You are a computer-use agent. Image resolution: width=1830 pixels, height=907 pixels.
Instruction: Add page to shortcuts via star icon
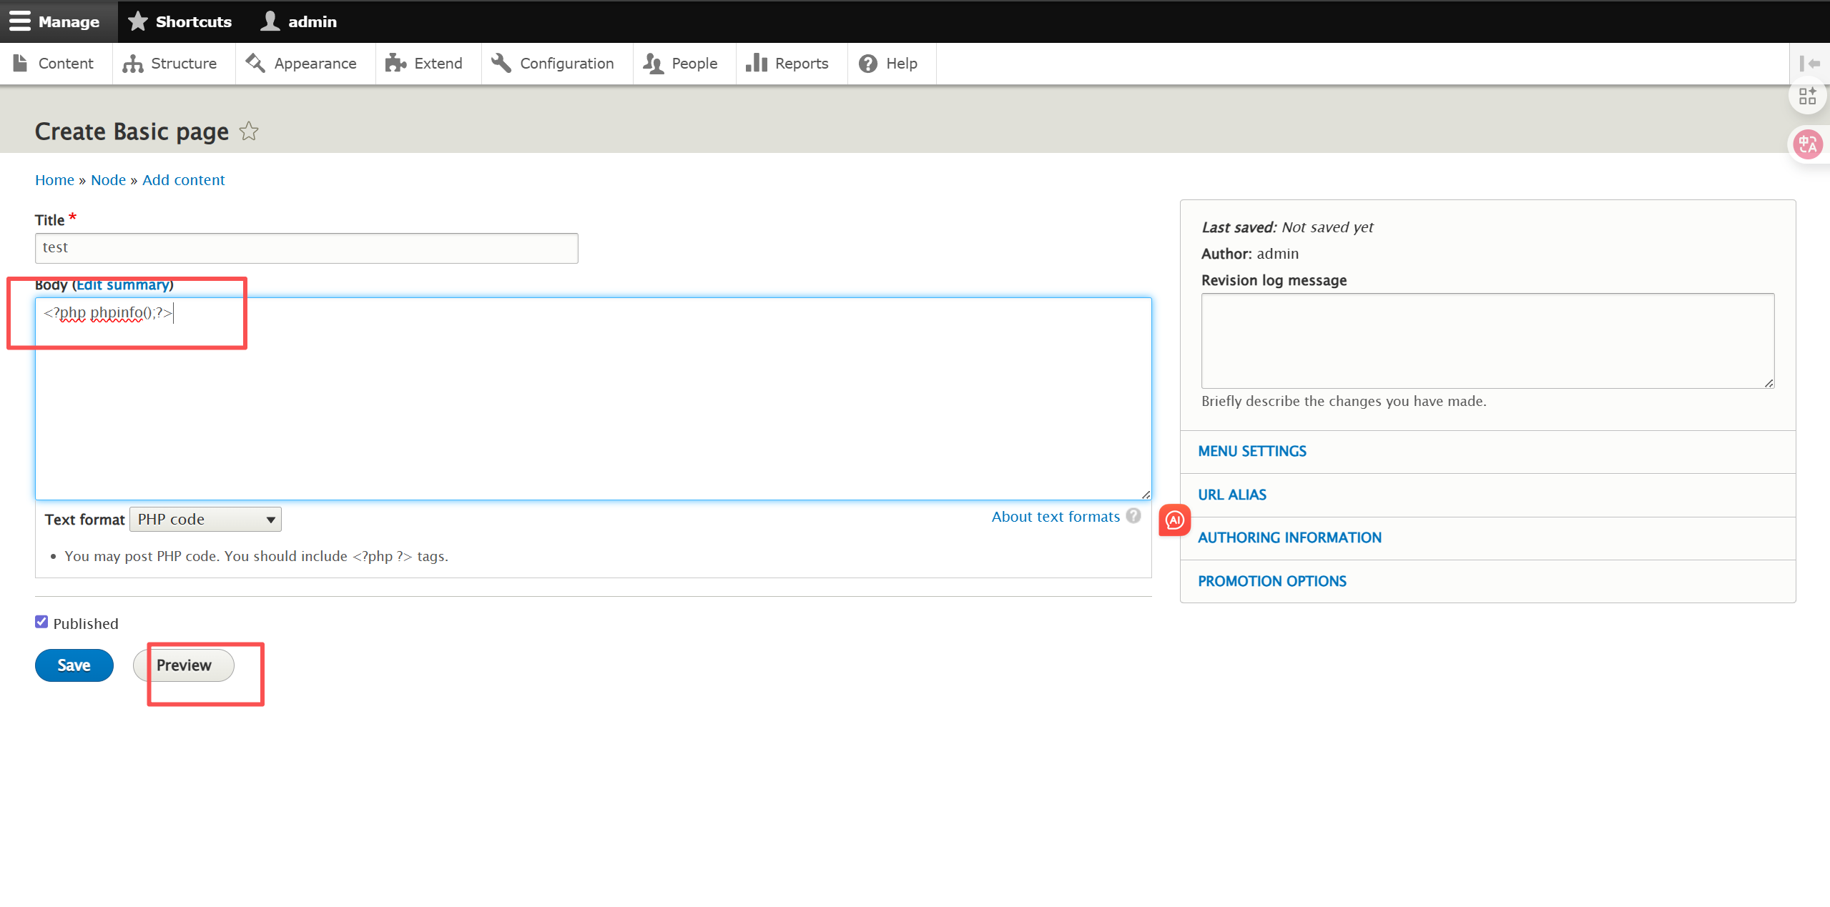[249, 132]
